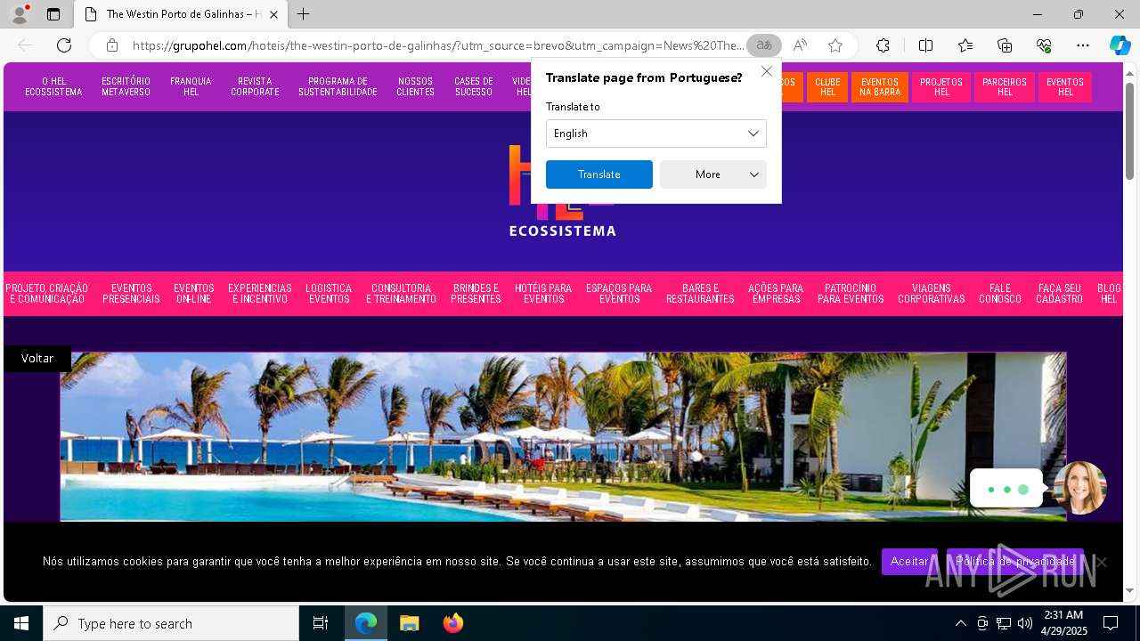Open Bares e Restaurantes category

(700, 294)
